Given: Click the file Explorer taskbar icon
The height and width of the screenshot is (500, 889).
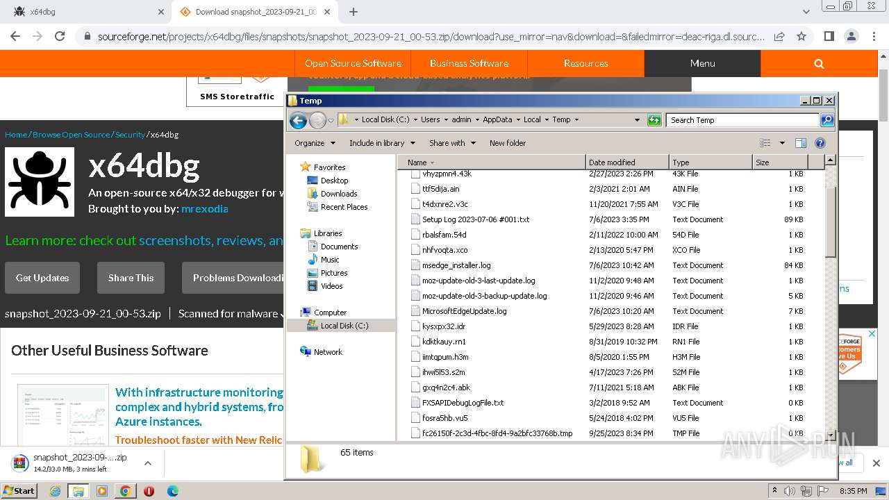Looking at the screenshot, I should (x=78, y=491).
